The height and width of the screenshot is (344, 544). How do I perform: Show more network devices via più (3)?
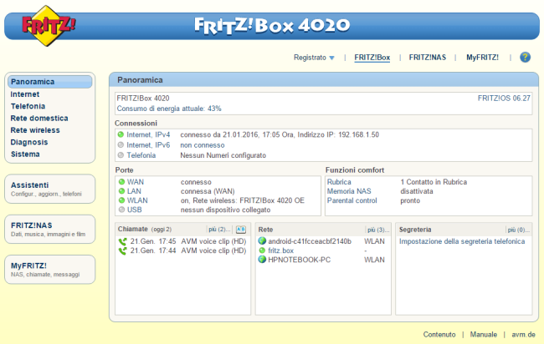pos(378,230)
